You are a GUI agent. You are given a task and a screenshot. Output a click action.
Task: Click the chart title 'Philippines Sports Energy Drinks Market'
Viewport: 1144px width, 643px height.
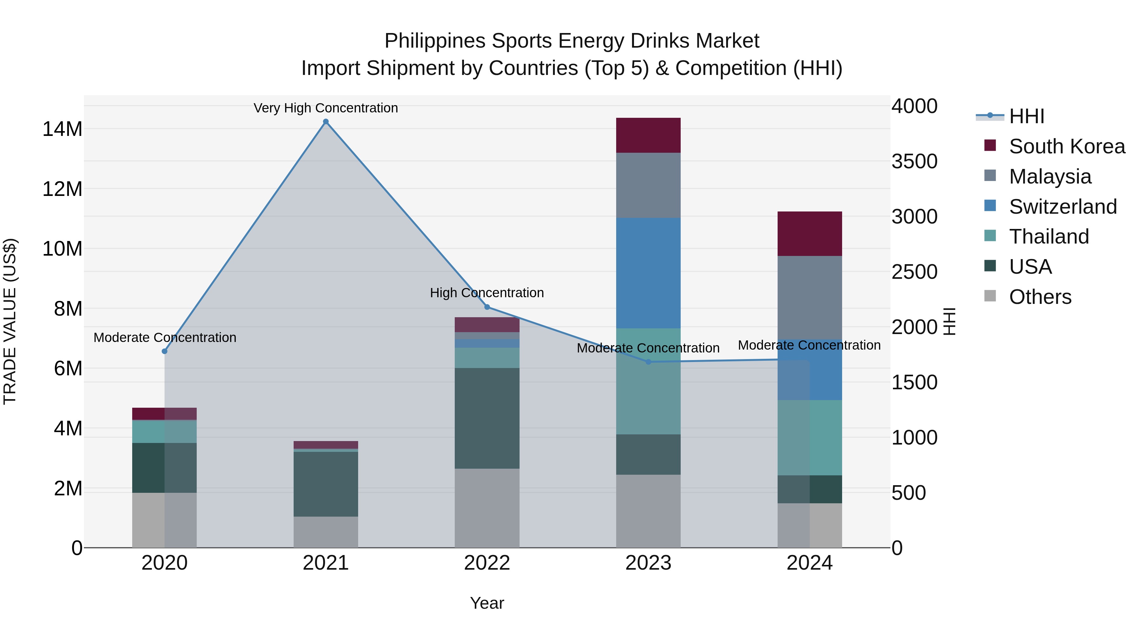point(572,41)
